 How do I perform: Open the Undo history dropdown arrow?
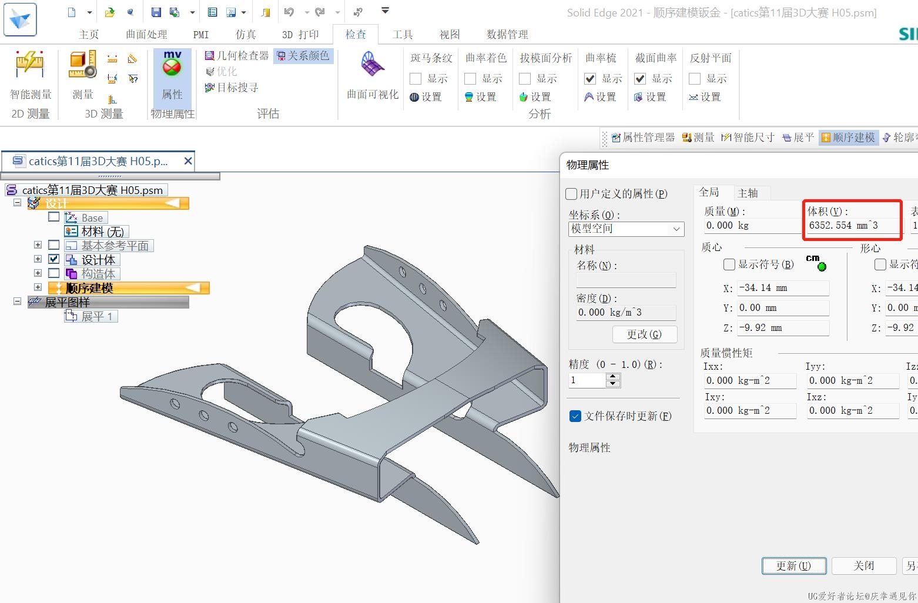pos(306,12)
